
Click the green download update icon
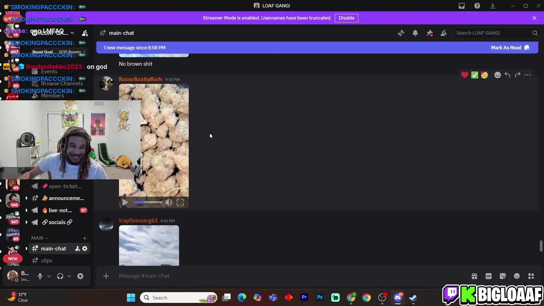point(493,6)
